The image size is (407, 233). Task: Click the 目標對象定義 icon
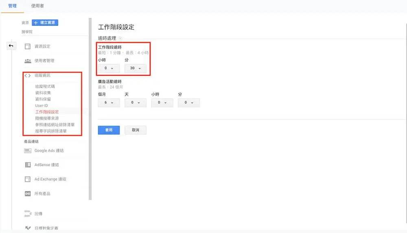click(28, 228)
